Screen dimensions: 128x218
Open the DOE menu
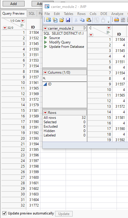[x=104, y=13]
